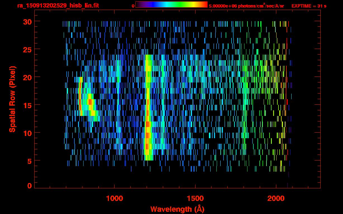Click the EXPTIME = 31 s text
Viewport: 343px width, 214px height.
(309, 6)
